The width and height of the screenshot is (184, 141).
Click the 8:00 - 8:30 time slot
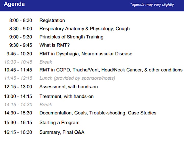point(21,20)
